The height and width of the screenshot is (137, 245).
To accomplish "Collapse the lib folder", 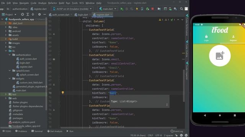I will 6,51.
